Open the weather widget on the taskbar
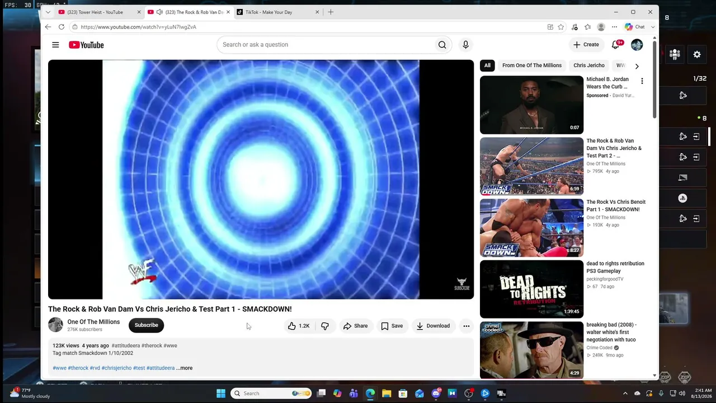Viewport: 716px width, 403px height. coord(31,393)
